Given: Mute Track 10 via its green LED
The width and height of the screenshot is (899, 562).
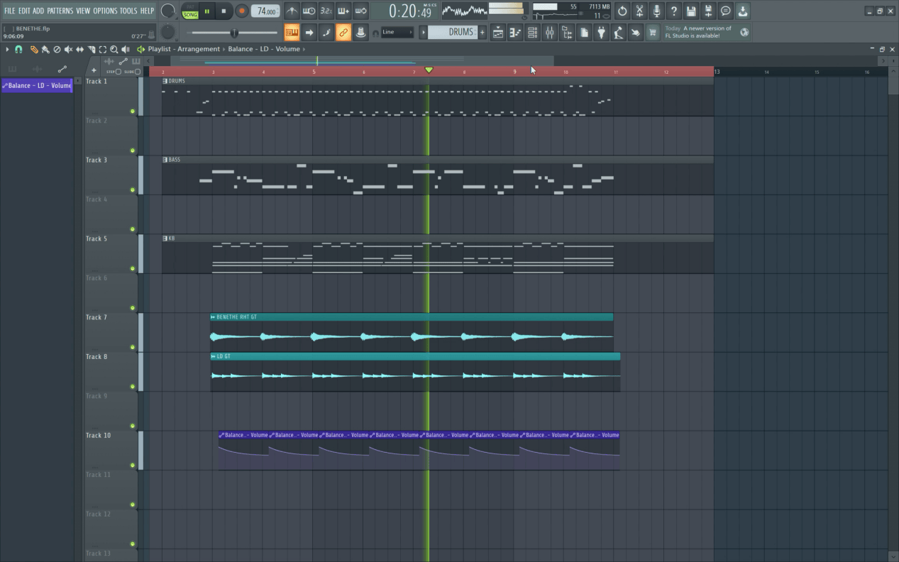Looking at the screenshot, I should pos(133,465).
